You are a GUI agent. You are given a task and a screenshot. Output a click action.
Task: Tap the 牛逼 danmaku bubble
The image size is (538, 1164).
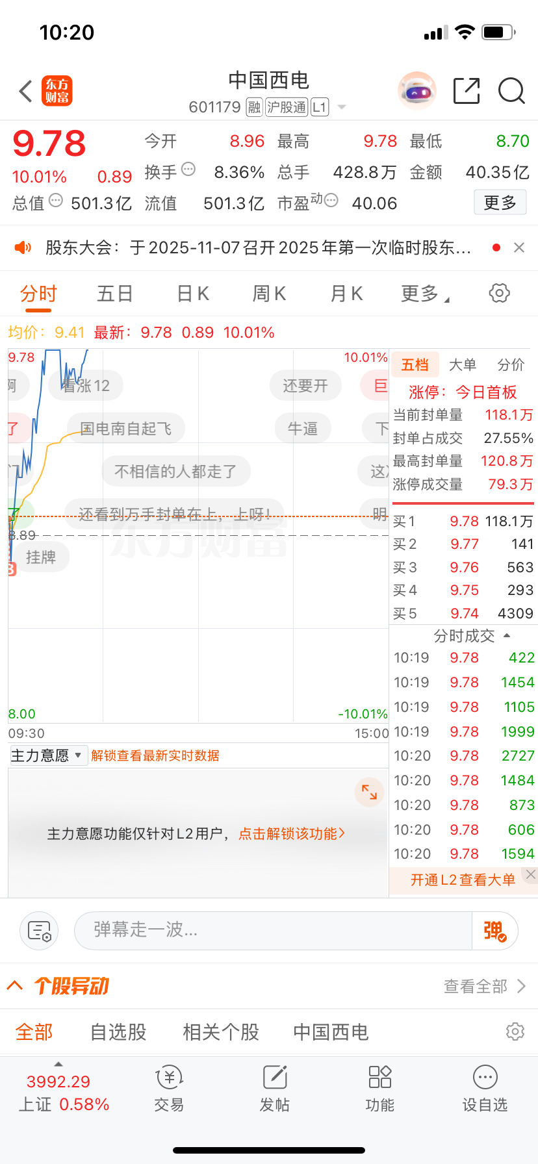pos(303,429)
